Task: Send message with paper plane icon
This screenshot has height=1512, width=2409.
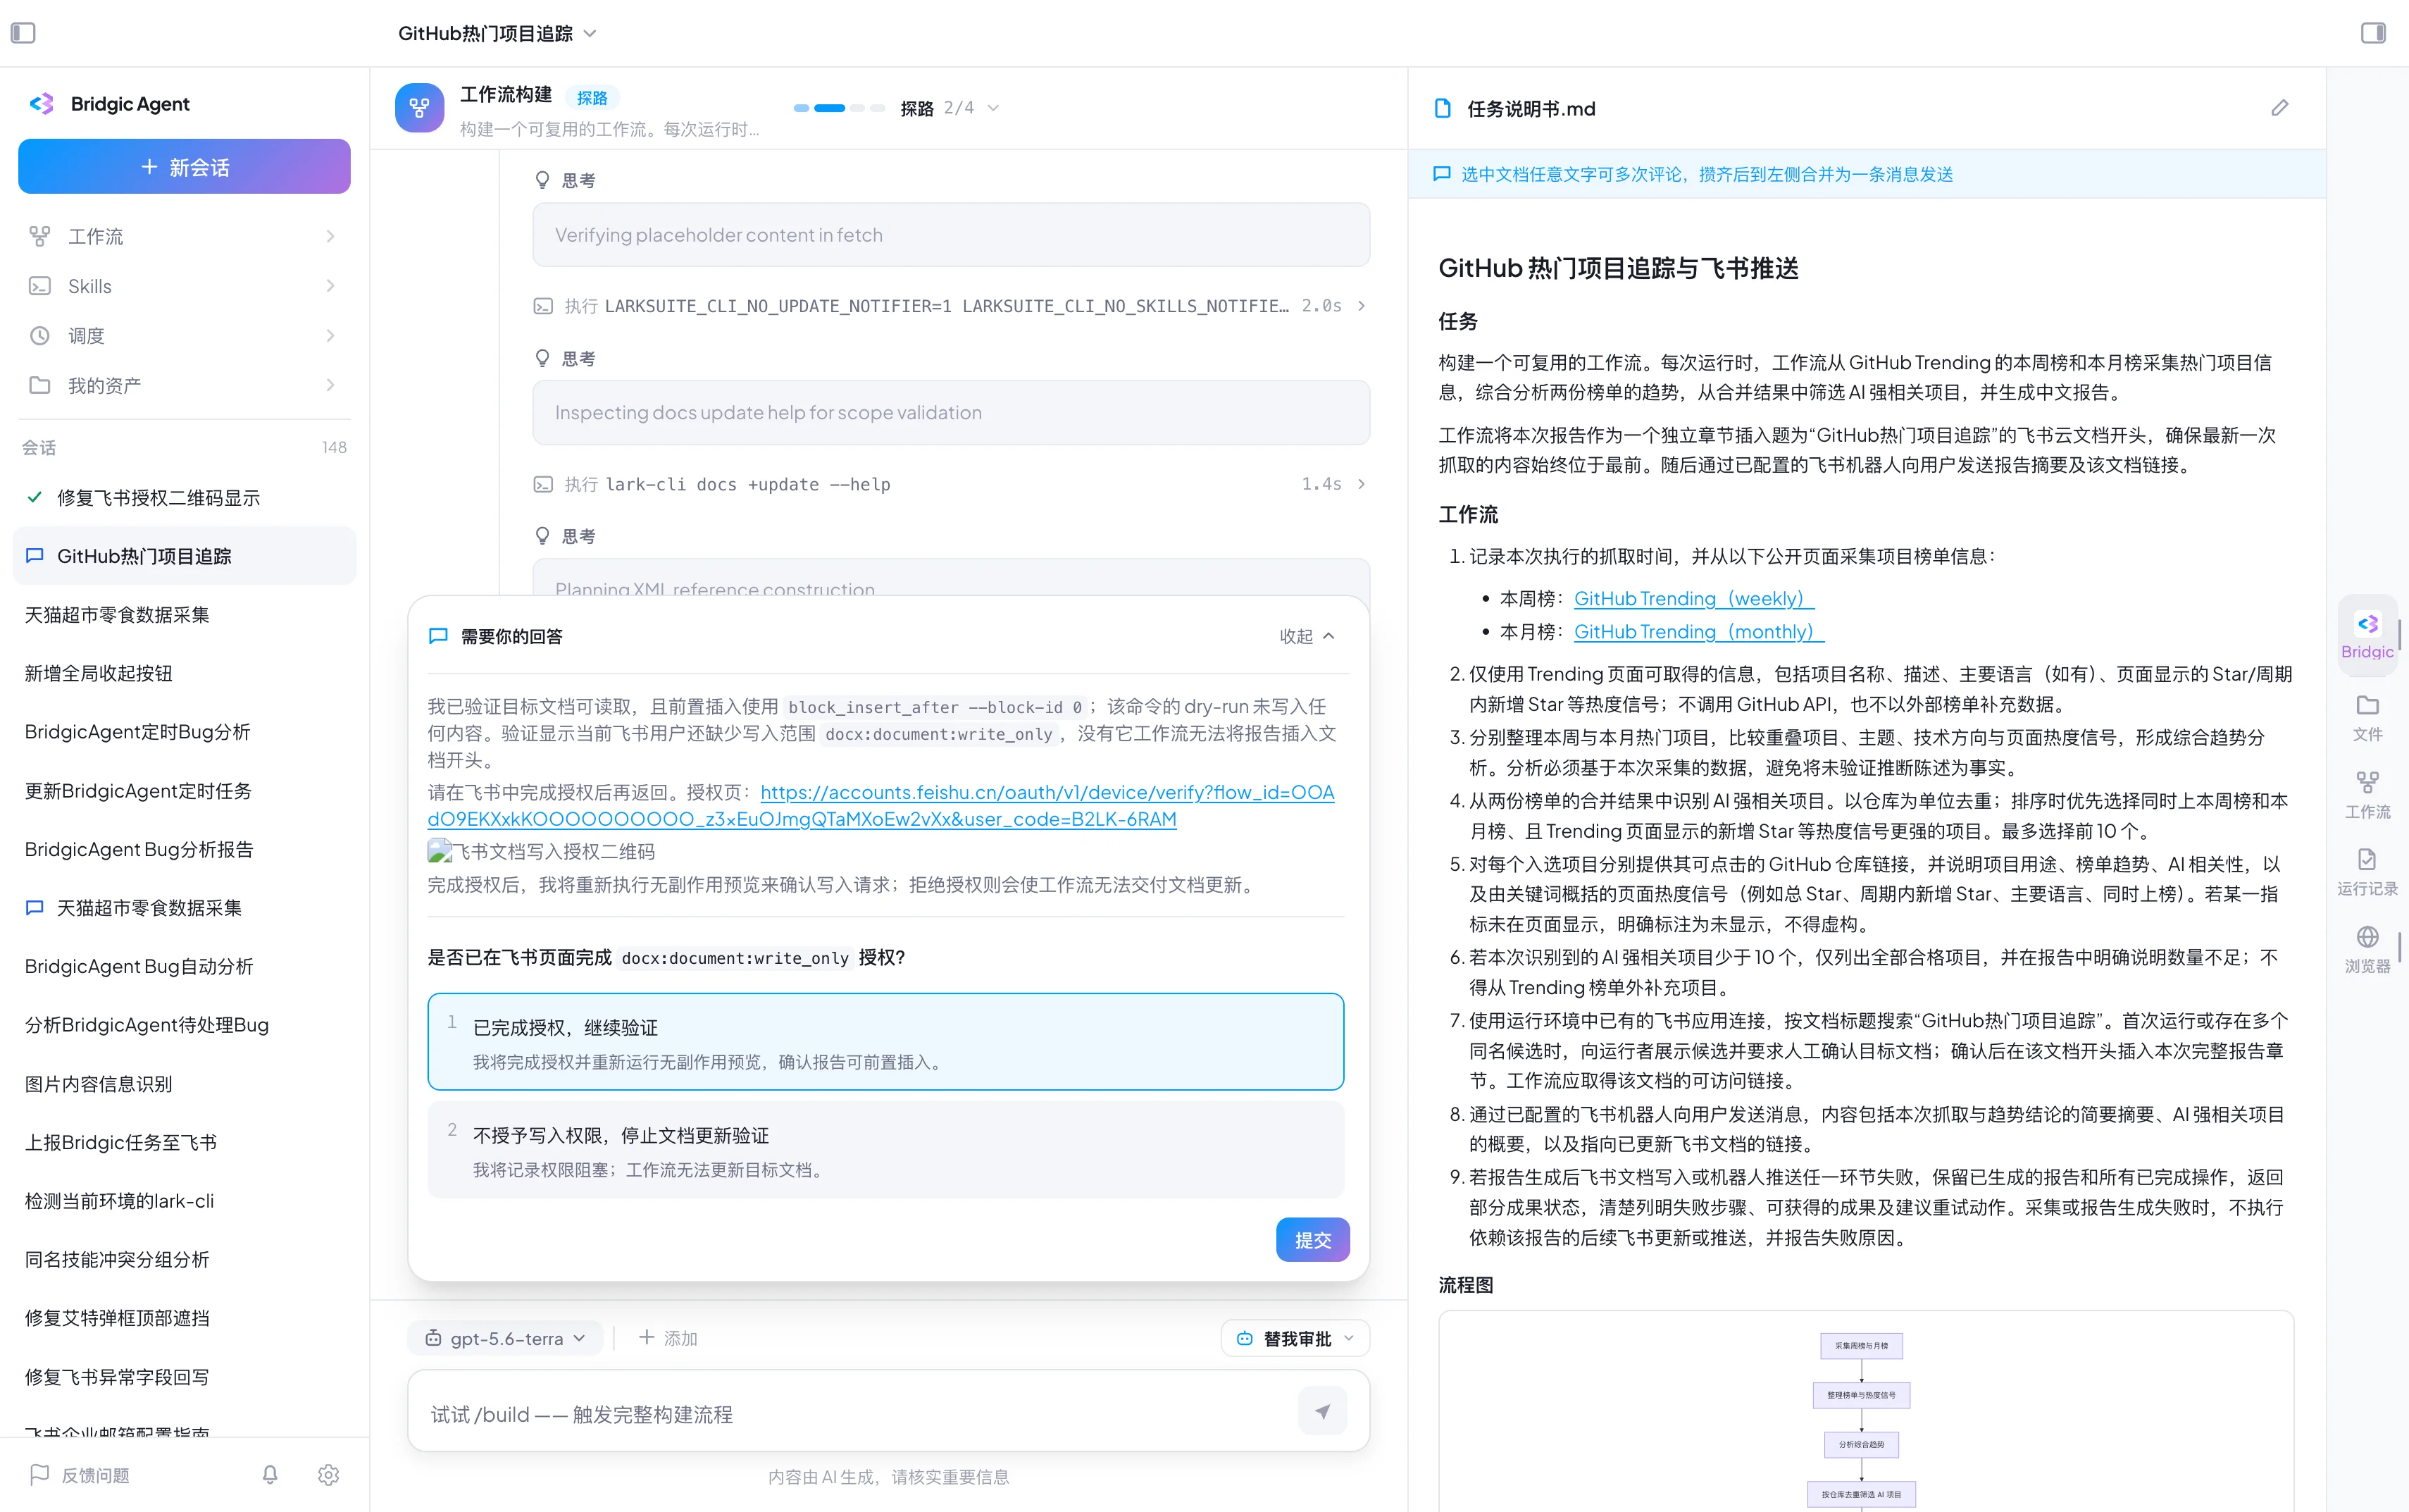Action: pyautogui.click(x=1322, y=1411)
